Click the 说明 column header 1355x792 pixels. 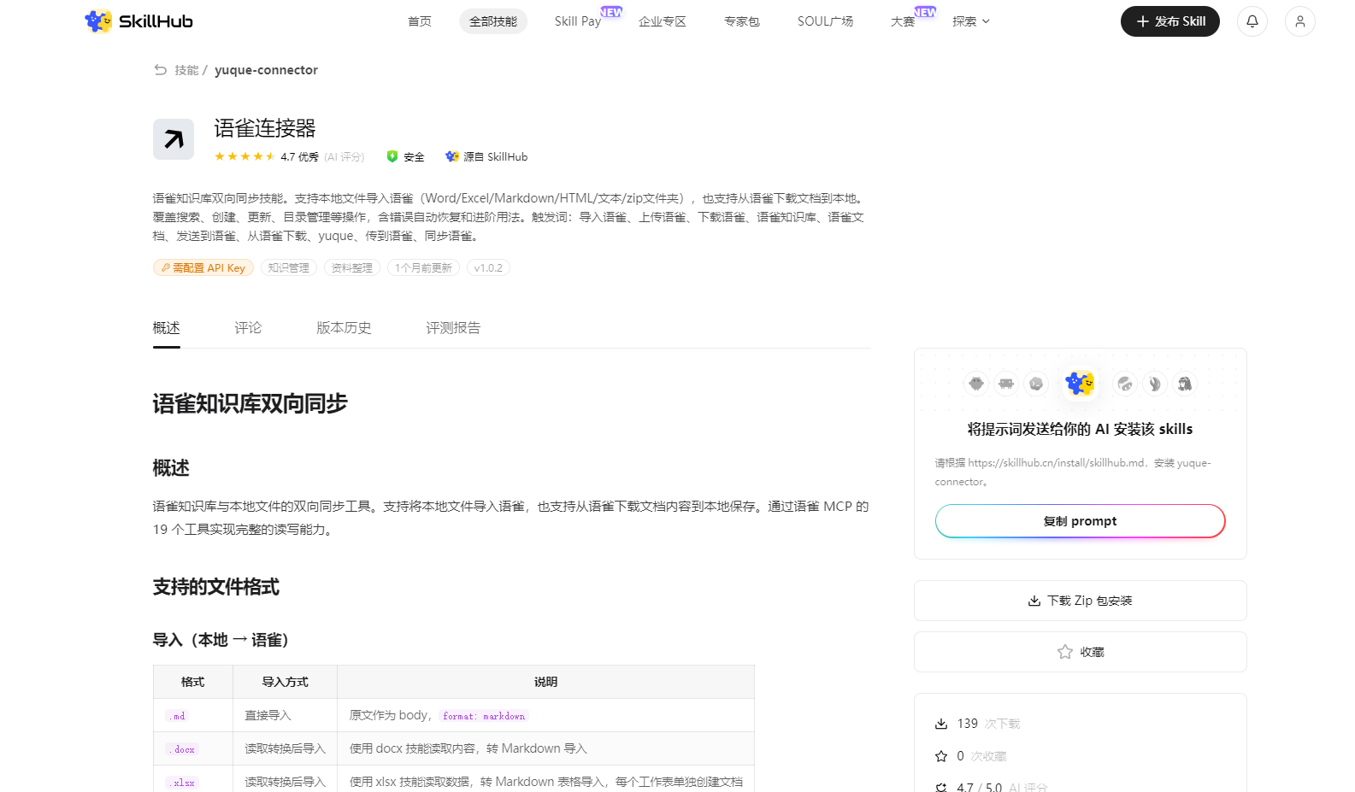click(x=545, y=682)
